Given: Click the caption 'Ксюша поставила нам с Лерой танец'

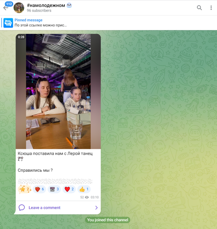Looking at the screenshot, I should [55, 153].
